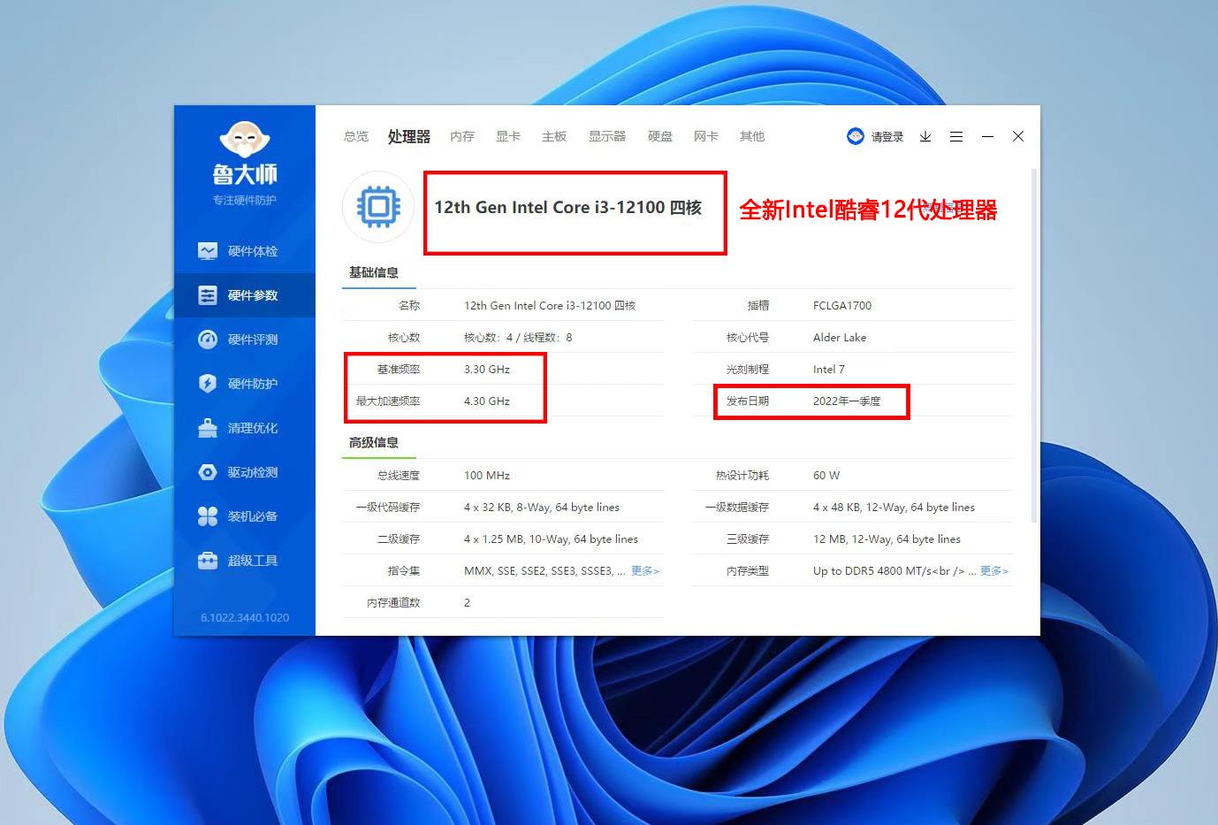Click the processor chip icon
This screenshot has height=825, width=1218.
[x=378, y=207]
